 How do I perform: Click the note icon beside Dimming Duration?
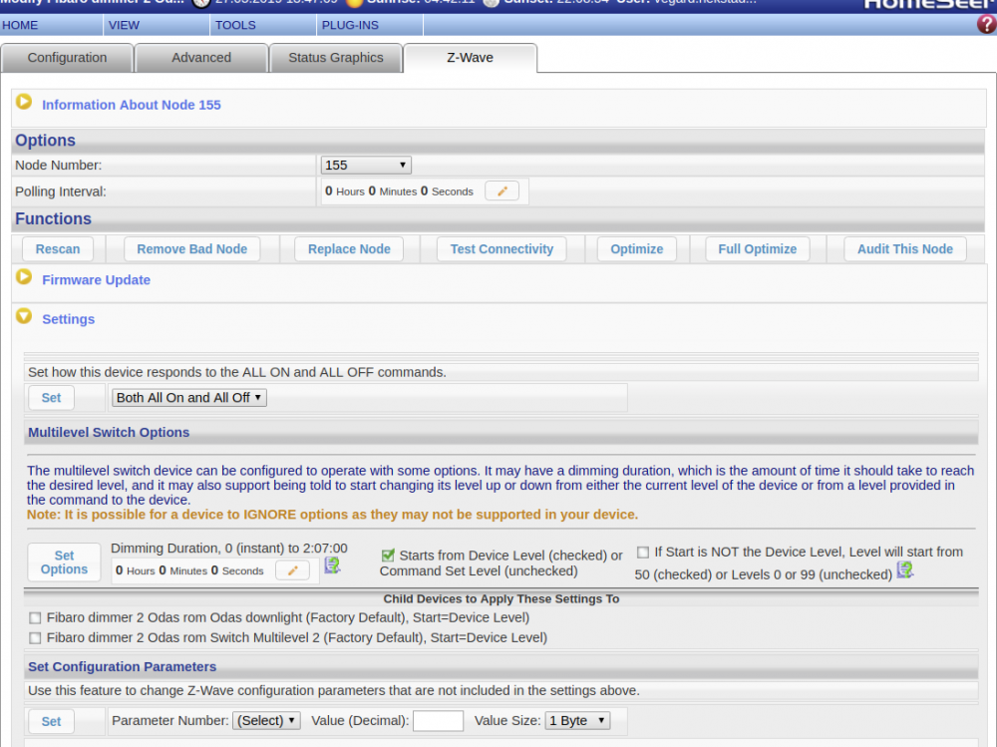tap(332, 565)
